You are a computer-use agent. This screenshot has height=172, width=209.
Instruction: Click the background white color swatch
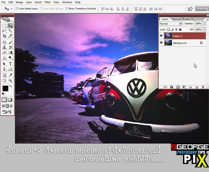pos(10,92)
